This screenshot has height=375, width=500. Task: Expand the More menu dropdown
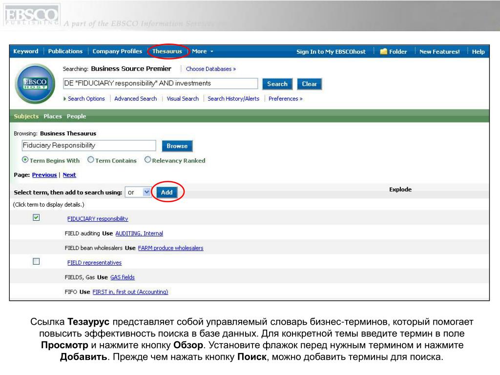[x=203, y=51]
